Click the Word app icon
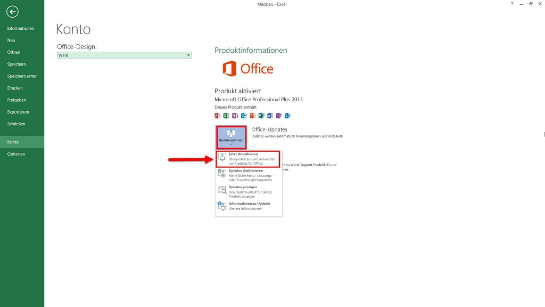The height and width of the screenshot is (307, 545). 270,115
